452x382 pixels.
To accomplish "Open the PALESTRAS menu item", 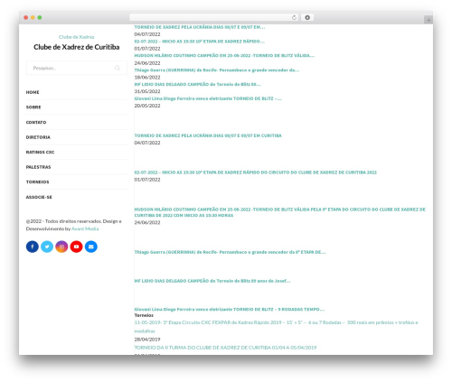I will coord(38,167).
